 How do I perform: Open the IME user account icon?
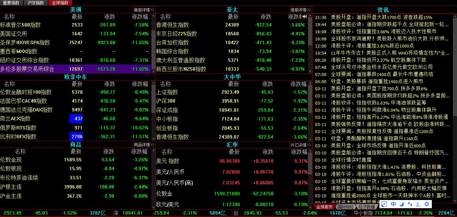coord(418,204)
